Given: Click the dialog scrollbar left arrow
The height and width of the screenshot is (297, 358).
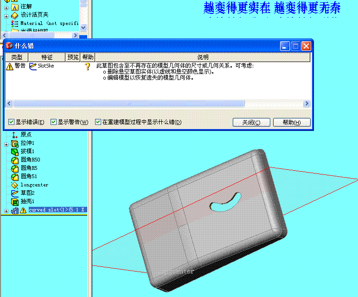Looking at the screenshot, I should point(9,104).
